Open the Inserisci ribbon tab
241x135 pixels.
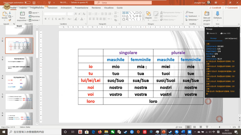click(23, 8)
